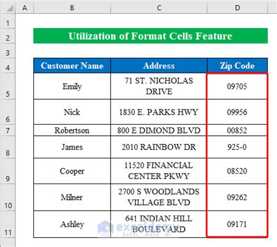Select the zip code 00852

tap(237, 130)
